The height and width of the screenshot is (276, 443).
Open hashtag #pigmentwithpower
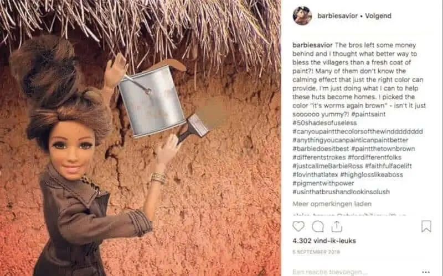tap(323, 183)
